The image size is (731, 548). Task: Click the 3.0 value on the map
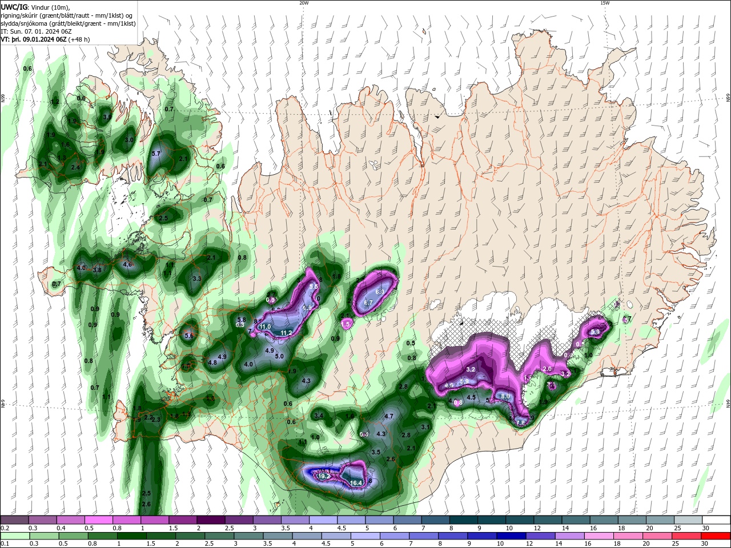(129, 140)
